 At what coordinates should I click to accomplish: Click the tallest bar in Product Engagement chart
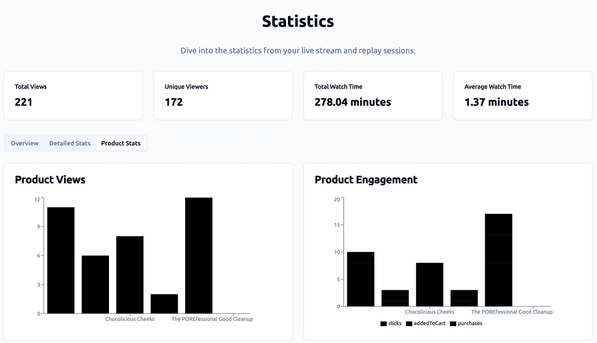coord(498,260)
